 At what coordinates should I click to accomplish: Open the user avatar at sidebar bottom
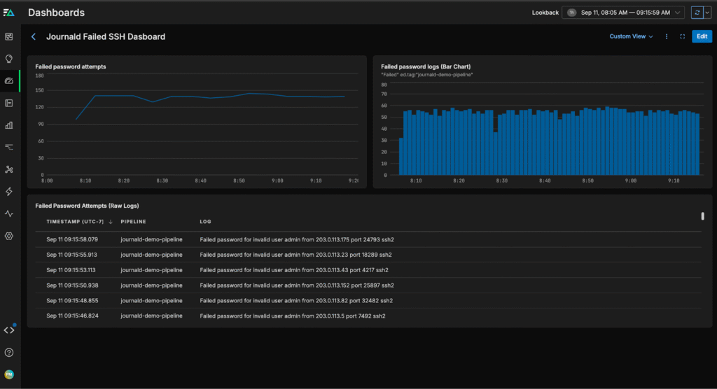click(9, 374)
